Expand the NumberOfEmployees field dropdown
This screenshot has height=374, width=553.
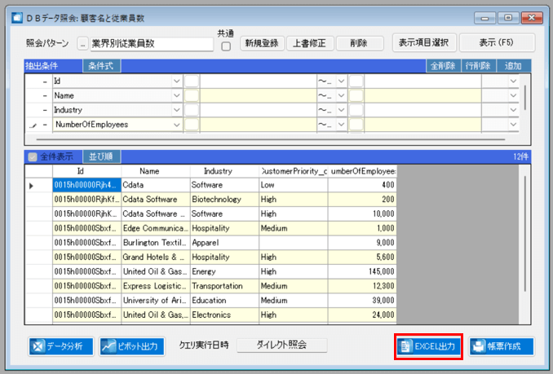177,125
